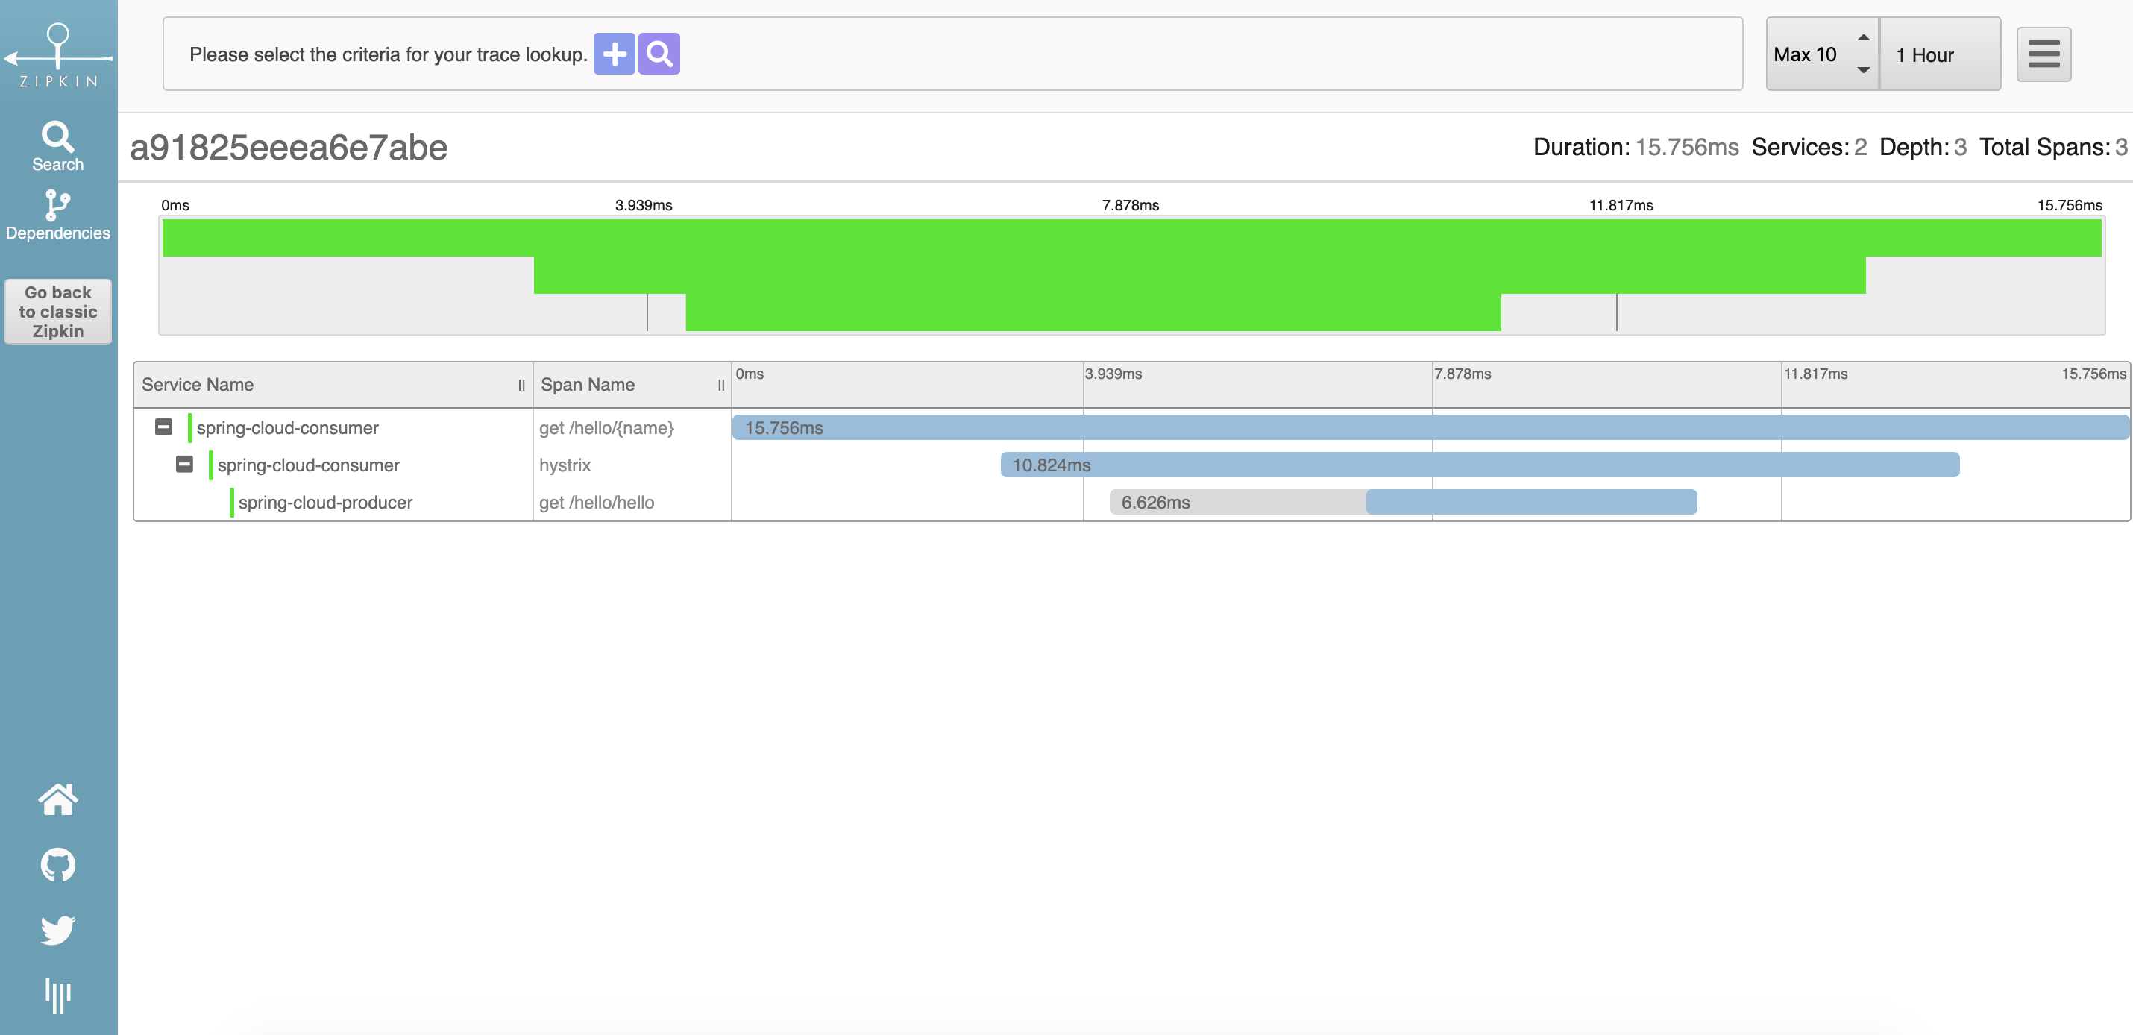Open the 6.626ms span bar
This screenshot has height=1035, width=2133.
pyautogui.click(x=1403, y=502)
